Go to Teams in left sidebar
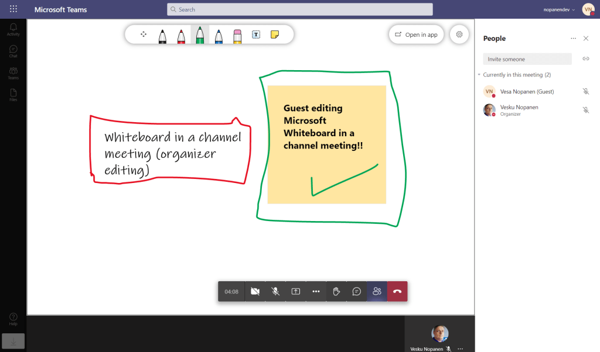This screenshot has width=600, height=352. pos(13,73)
